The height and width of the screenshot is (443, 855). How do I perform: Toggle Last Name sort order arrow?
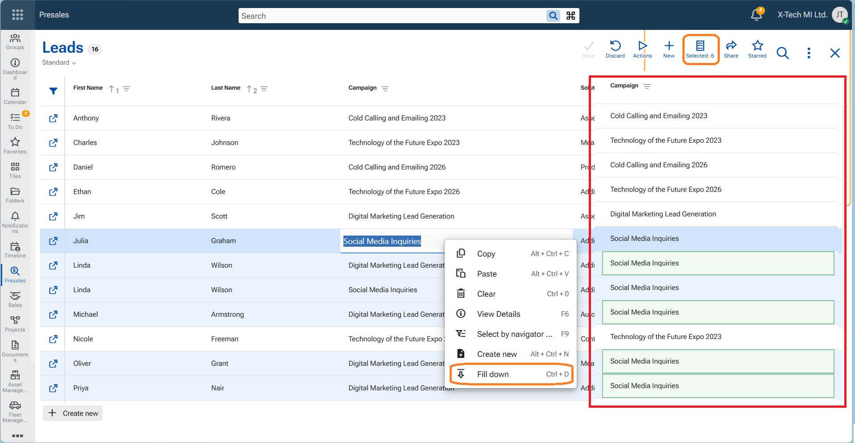[249, 89]
